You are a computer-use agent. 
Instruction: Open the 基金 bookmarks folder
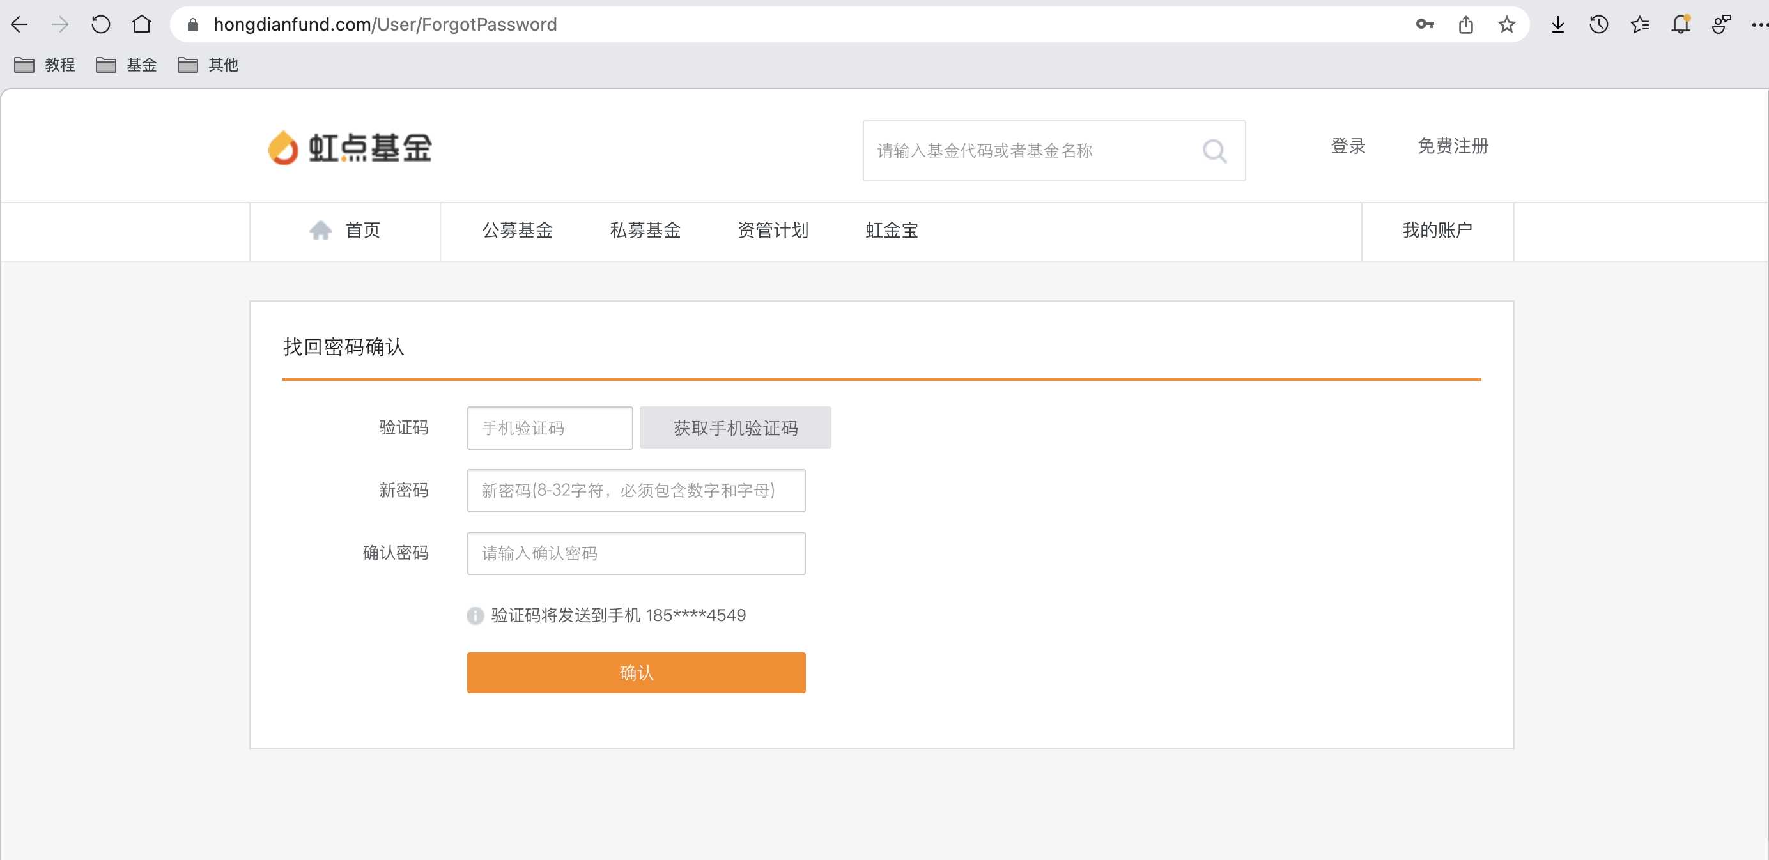click(127, 65)
